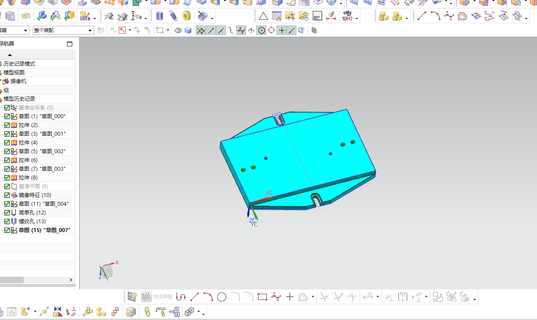The height and width of the screenshot is (320, 537).
Task: Uncheck 简单孔 (12) checkbox
Action: [7, 213]
